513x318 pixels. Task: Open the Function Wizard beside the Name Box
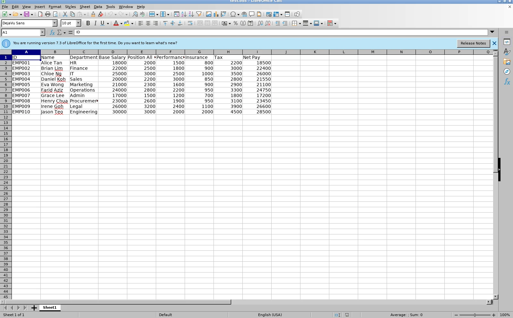[52, 32]
